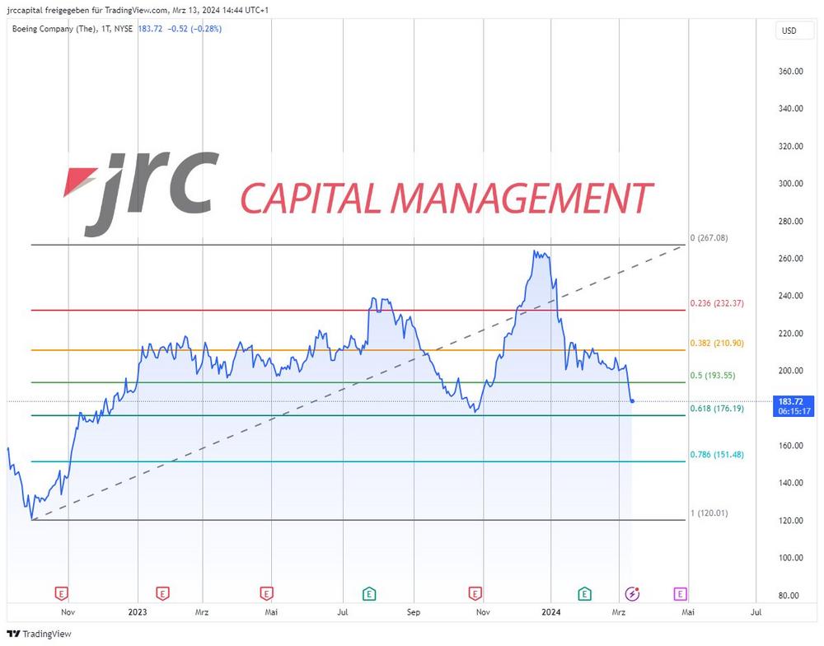Click the −0.52 (−0.28%) change value
Screen dimensions: 824x646
(194, 29)
